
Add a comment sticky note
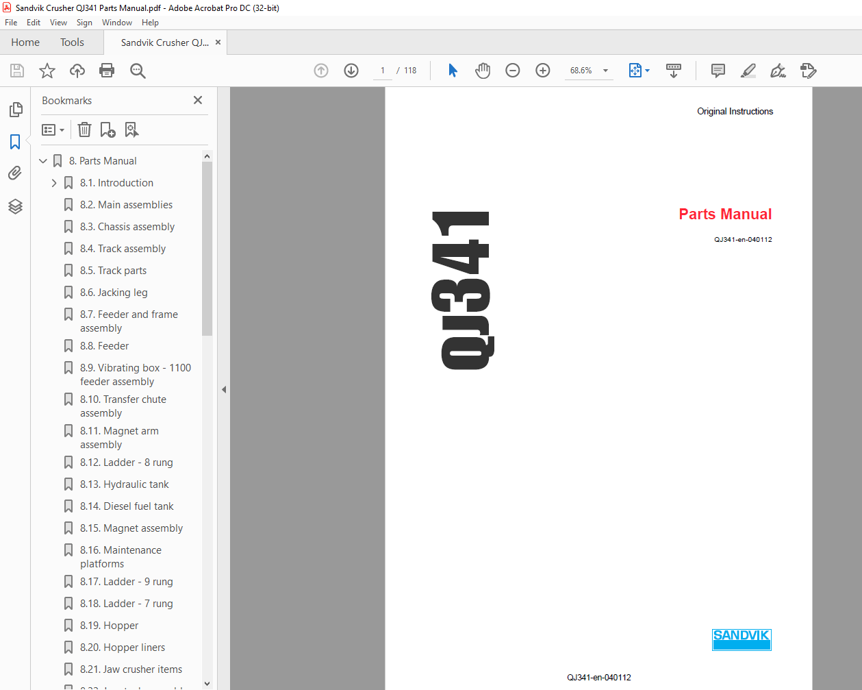click(718, 71)
